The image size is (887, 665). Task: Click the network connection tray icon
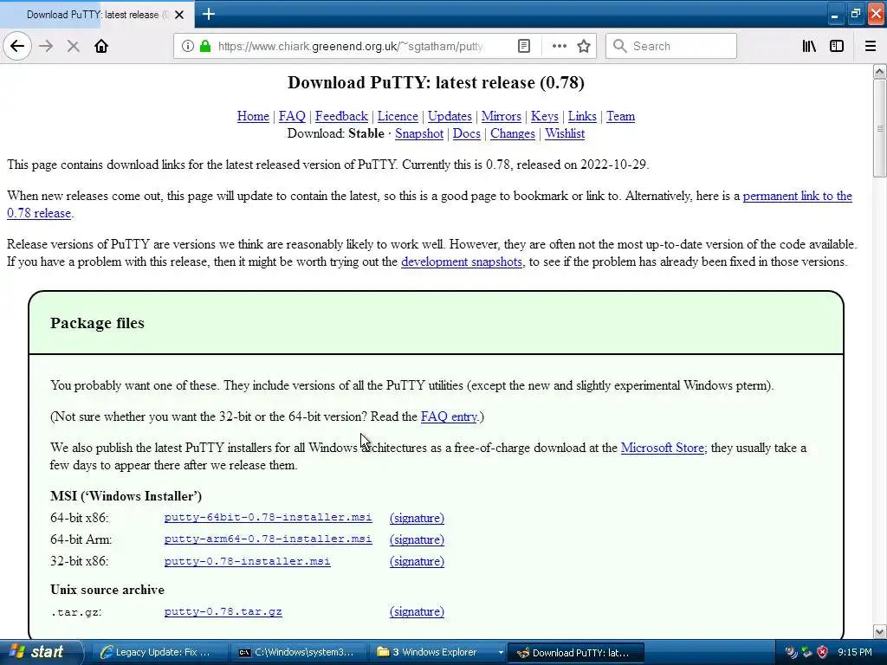pos(806,653)
